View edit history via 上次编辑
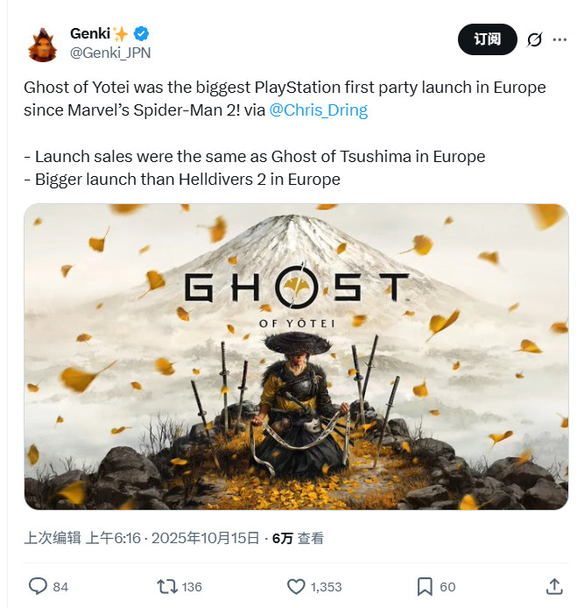Screen dimensions: 584x608 coord(52,538)
